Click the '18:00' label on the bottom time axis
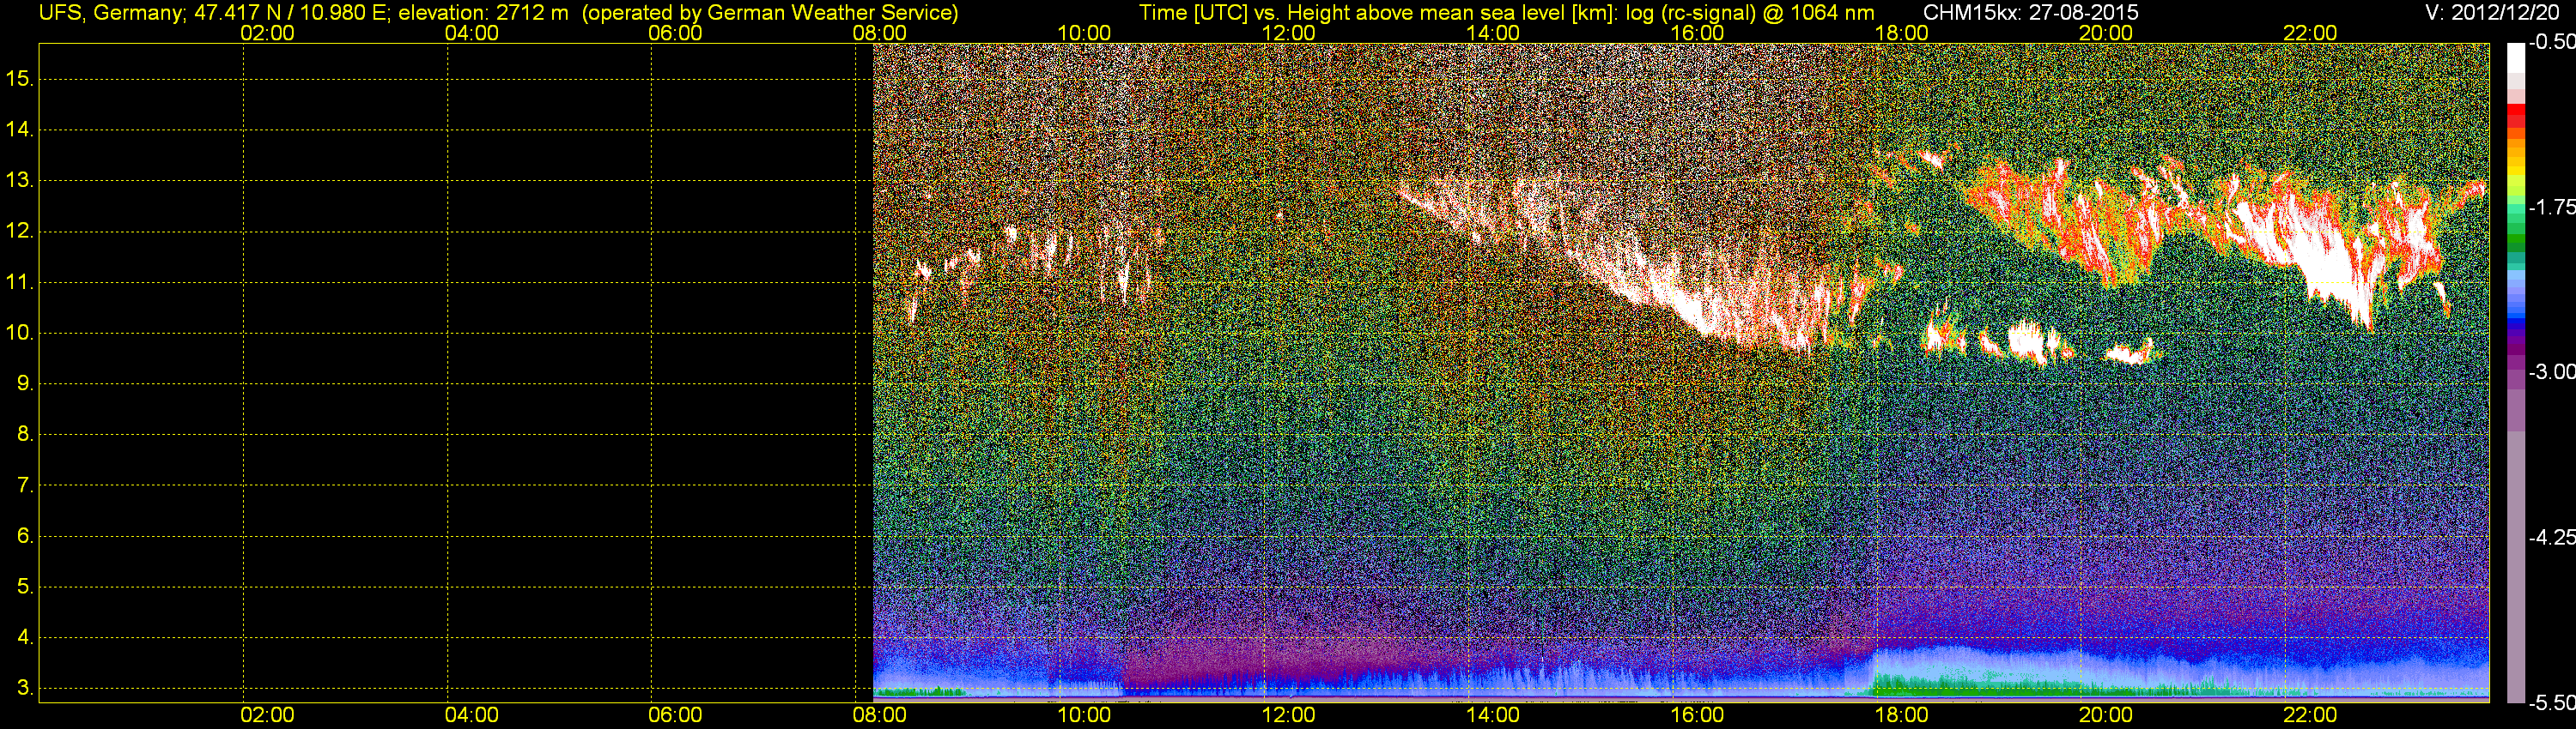This screenshot has width=2576, height=729. pos(1901,715)
